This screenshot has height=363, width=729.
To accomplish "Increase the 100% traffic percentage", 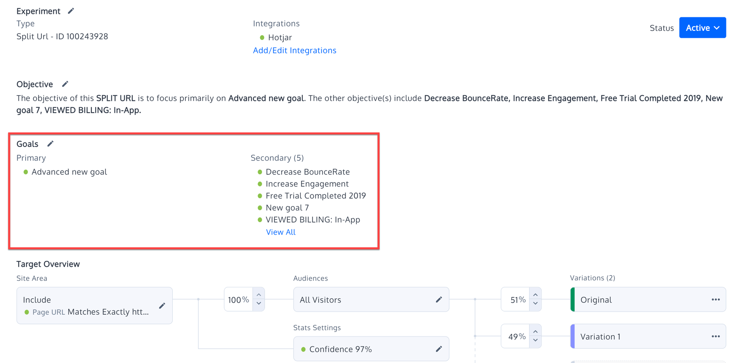I will [x=259, y=295].
